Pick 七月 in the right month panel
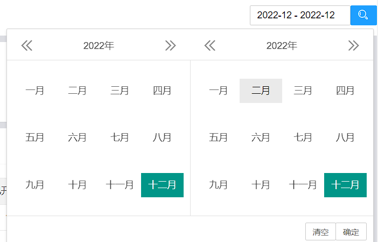The width and height of the screenshot is (378, 242). point(303,138)
